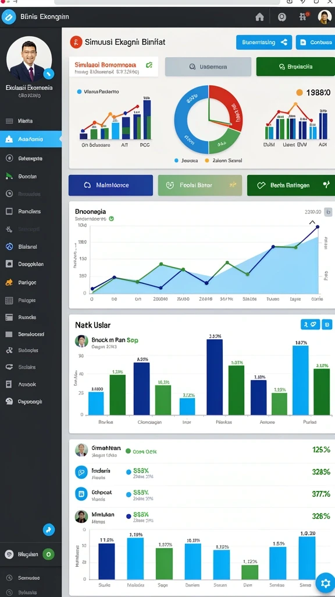Screen dimensions: 335x597
Task: Toggle green check under Bnoonegia chart title
Action: click(111, 219)
